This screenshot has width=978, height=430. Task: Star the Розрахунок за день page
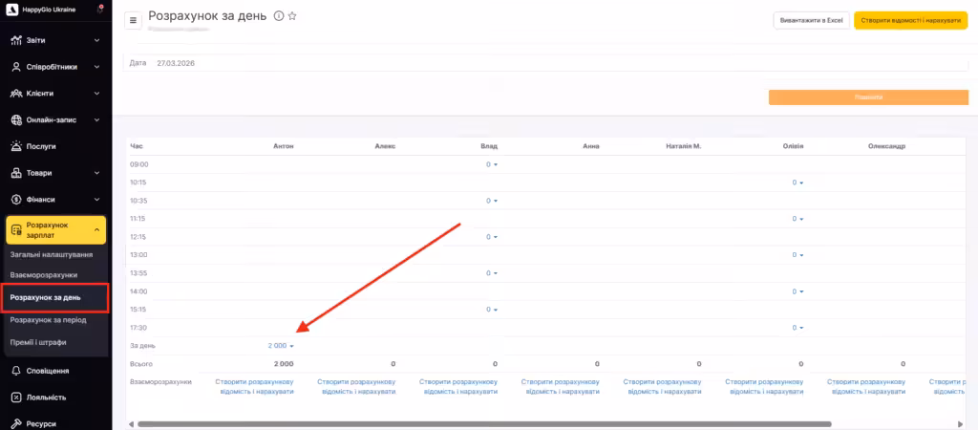[x=292, y=16]
